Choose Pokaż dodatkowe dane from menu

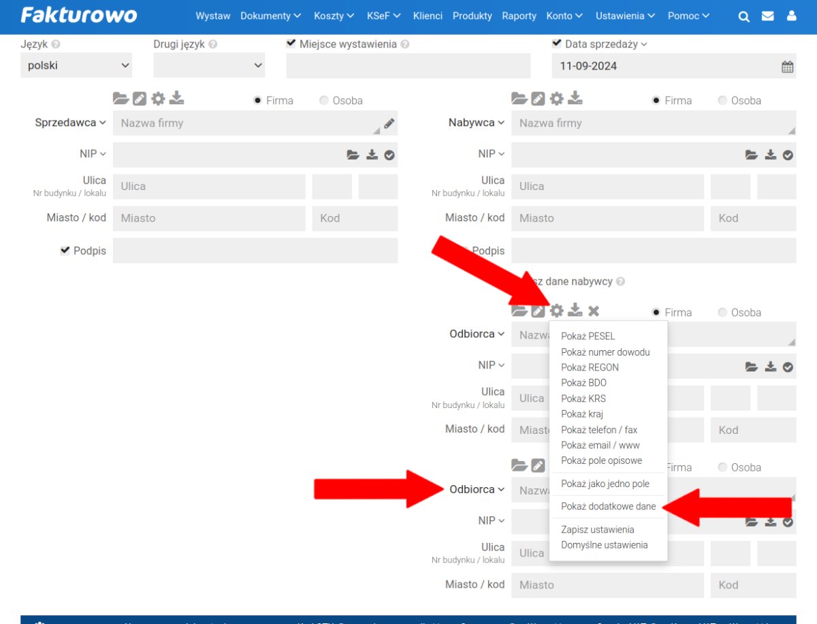click(x=608, y=506)
